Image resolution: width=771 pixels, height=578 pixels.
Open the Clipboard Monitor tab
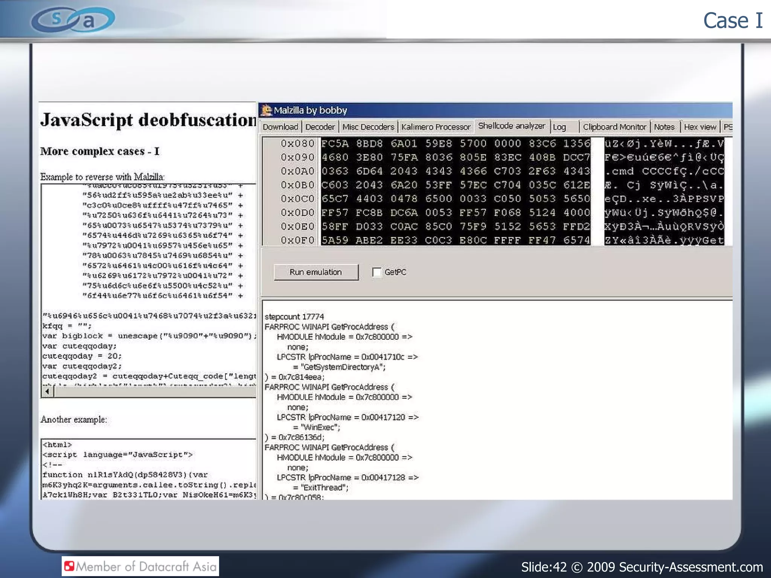click(614, 127)
